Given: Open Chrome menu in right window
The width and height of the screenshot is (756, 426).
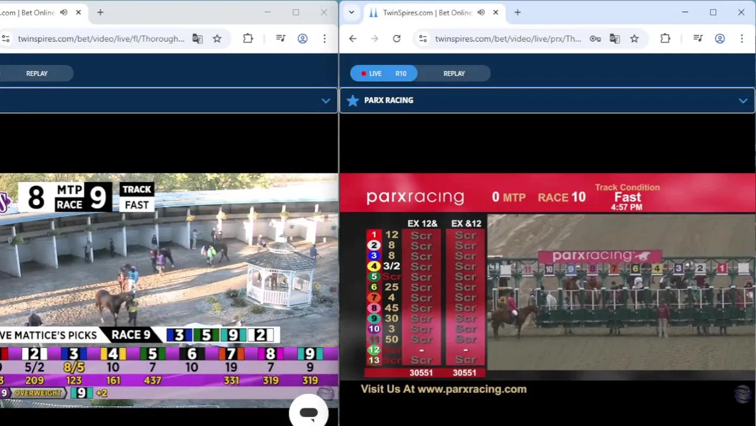Looking at the screenshot, I should 742,38.
